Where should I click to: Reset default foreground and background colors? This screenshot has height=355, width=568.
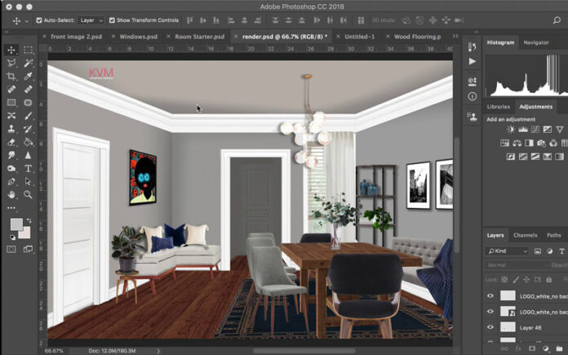pyautogui.click(x=12, y=237)
